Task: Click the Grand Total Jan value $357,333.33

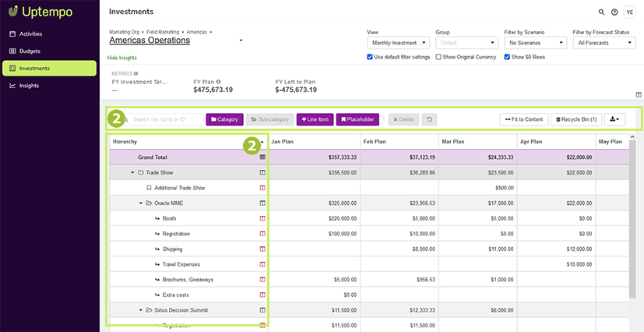Action: [x=343, y=157]
